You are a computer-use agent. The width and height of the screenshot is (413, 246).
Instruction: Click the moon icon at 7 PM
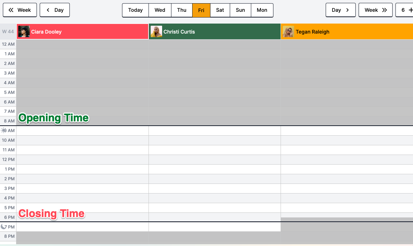pos(4,227)
